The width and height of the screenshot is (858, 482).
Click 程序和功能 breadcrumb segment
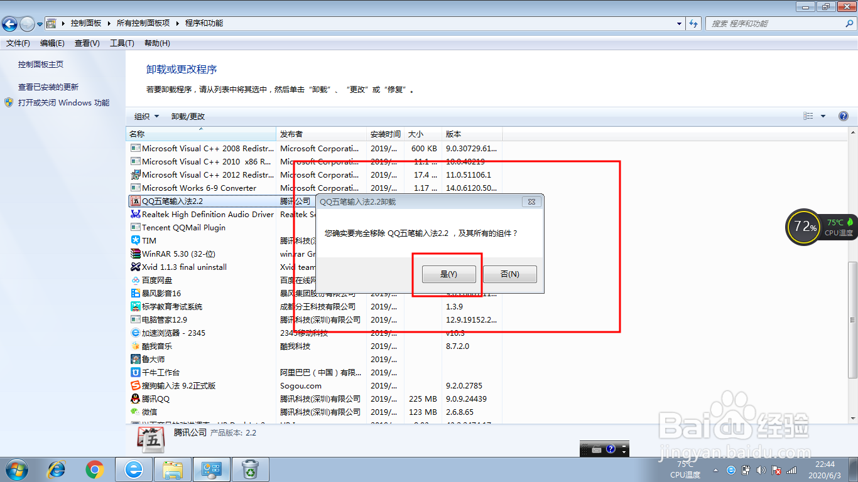(x=204, y=23)
